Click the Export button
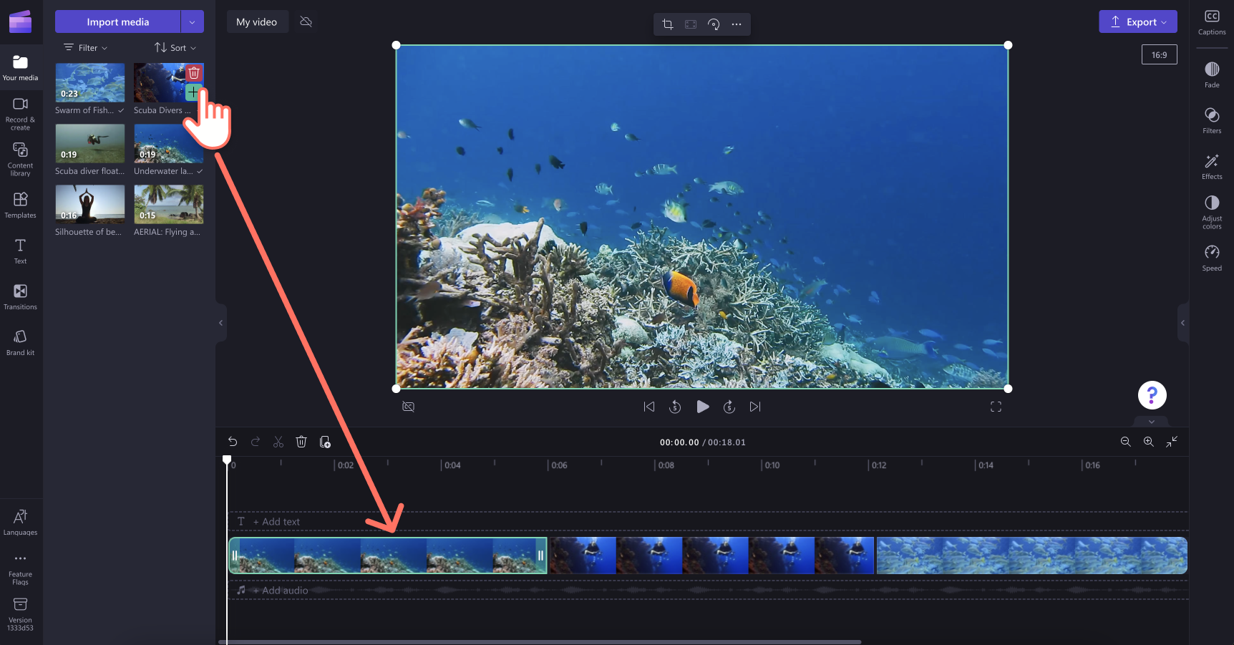The height and width of the screenshot is (645, 1234). click(1138, 21)
